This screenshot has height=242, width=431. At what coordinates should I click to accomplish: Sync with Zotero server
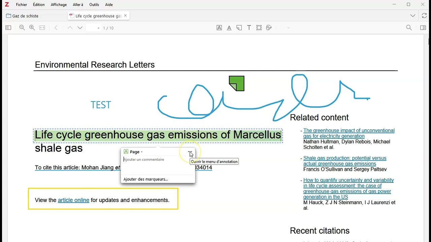tap(424, 16)
